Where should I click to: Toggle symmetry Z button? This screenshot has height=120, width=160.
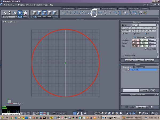152,28
